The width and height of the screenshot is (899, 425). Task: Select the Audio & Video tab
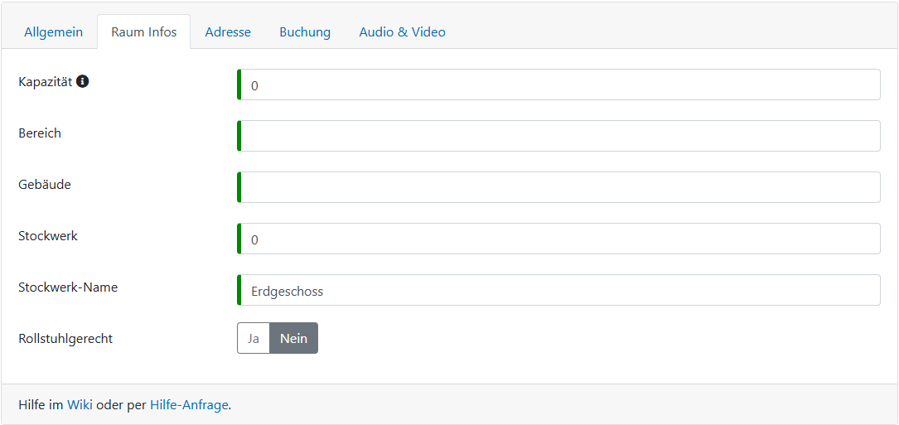click(402, 32)
